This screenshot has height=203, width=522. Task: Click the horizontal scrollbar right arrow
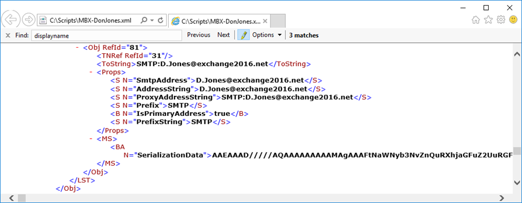[501, 198]
